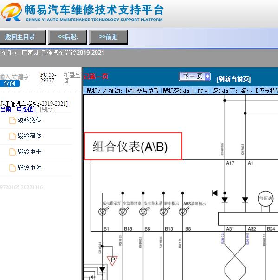Click the 充电指示灯 lamp symbol

103,212
